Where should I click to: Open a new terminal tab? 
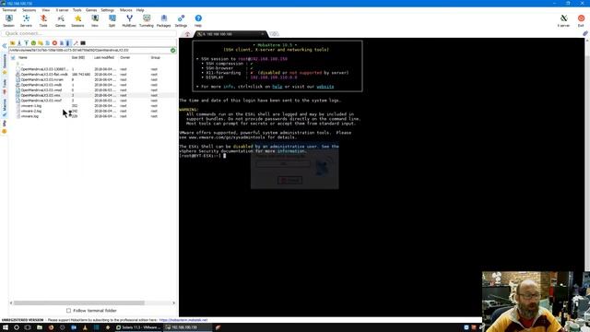275,34
